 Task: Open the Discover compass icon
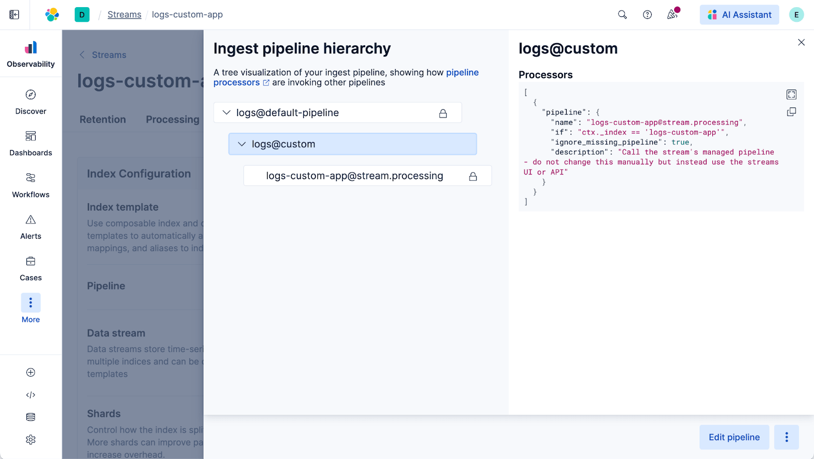click(31, 95)
